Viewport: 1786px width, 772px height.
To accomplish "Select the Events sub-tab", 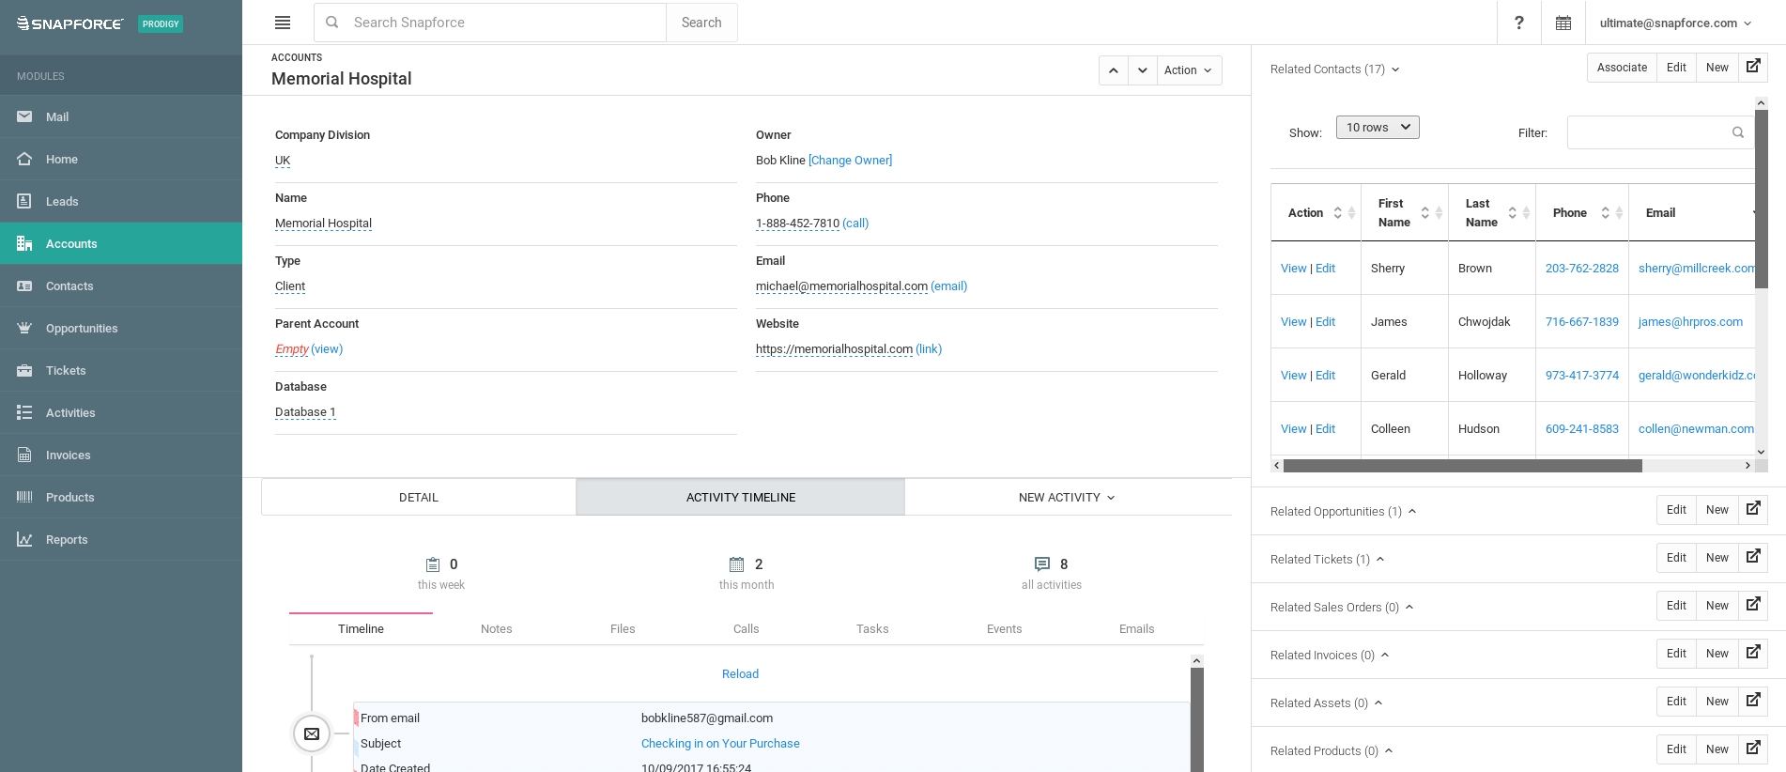I will click(x=1005, y=629).
